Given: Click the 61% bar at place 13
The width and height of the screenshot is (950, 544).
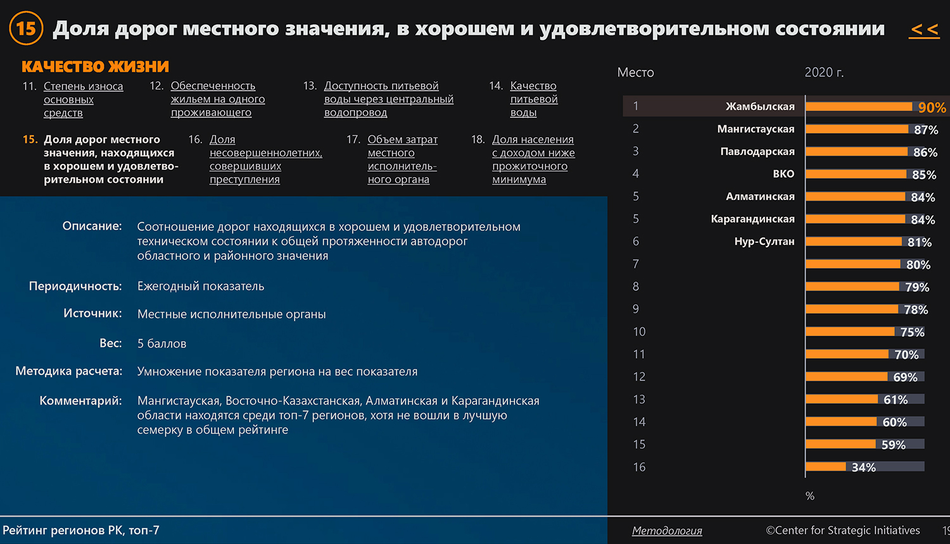Looking at the screenshot, I should [x=842, y=399].
